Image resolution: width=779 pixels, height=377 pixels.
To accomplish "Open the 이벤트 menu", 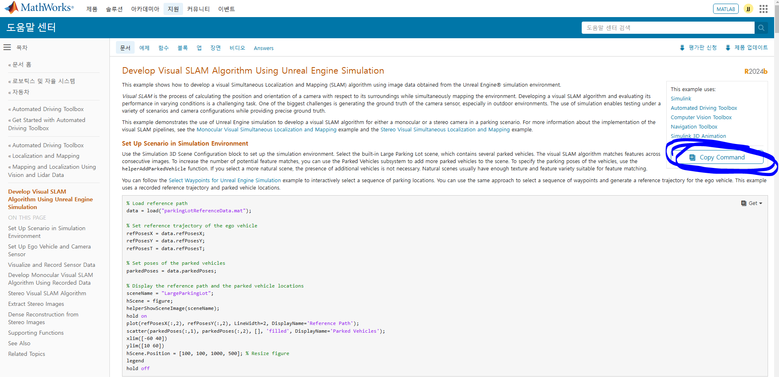I will [227, 9].
